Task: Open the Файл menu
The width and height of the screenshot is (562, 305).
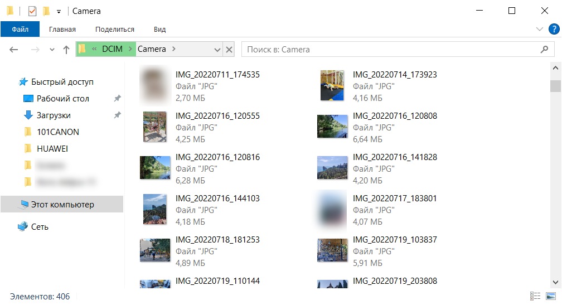Action: (x=20, y=29)
